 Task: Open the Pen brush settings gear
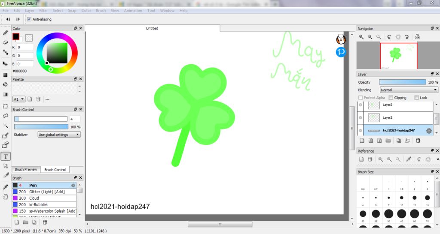(73, 185)
